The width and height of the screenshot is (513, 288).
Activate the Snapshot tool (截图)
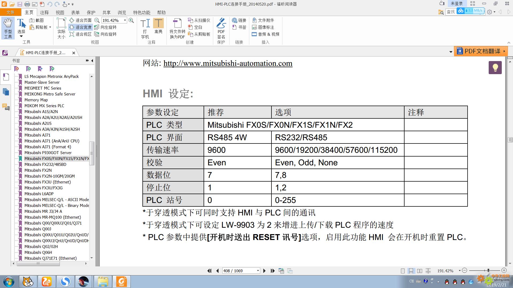pos(37,20)
